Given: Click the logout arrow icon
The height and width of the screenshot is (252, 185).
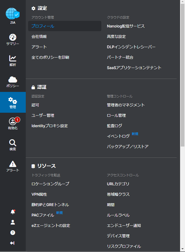Looking at the screenshot, I should (x=12, y=243).
